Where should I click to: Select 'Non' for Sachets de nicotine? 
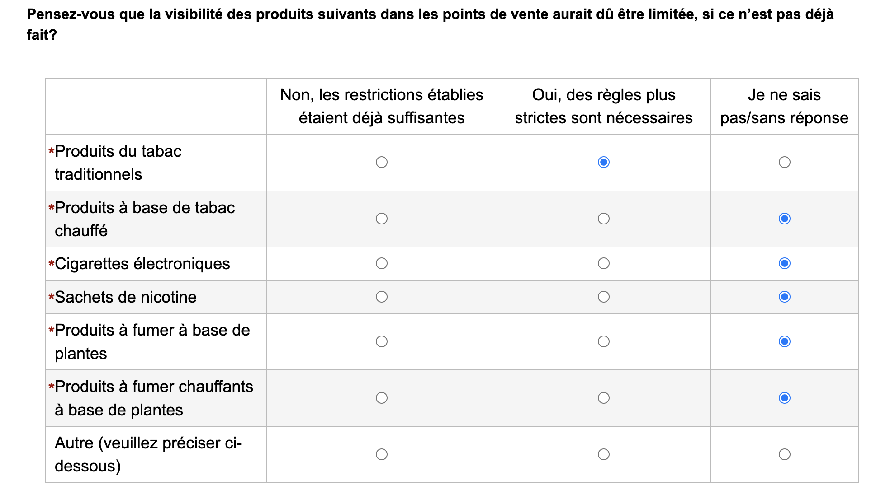pos(382,297)
